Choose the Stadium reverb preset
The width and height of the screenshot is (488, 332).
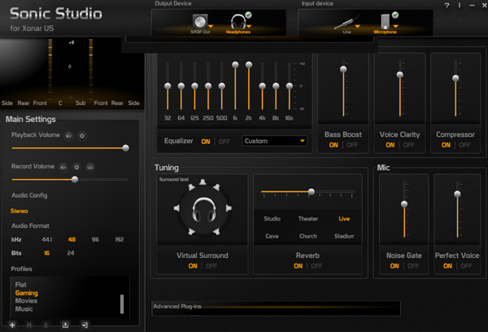[344, 236]
